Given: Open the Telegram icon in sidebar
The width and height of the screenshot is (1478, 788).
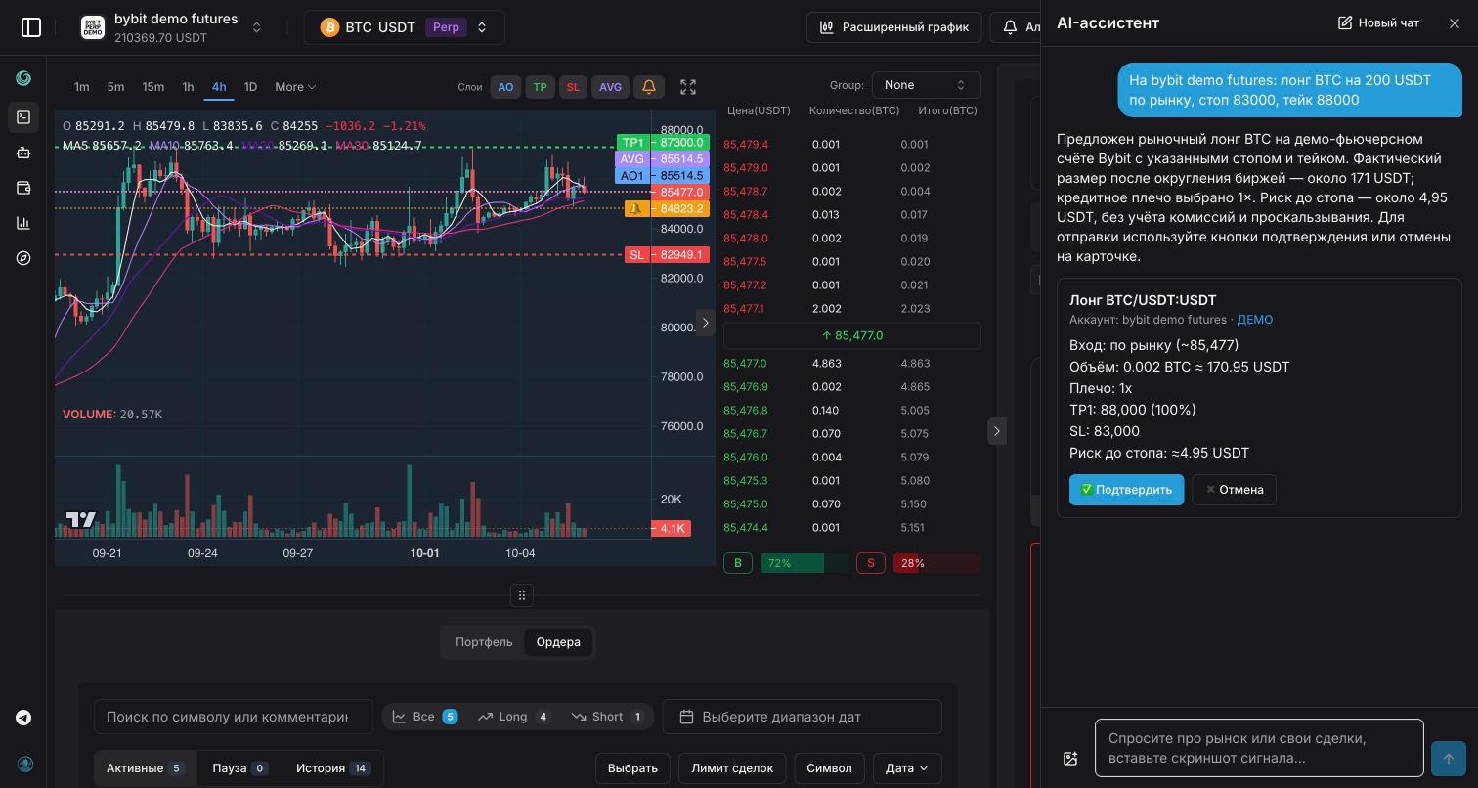Looking at the screenshot, I should (23, 718).
